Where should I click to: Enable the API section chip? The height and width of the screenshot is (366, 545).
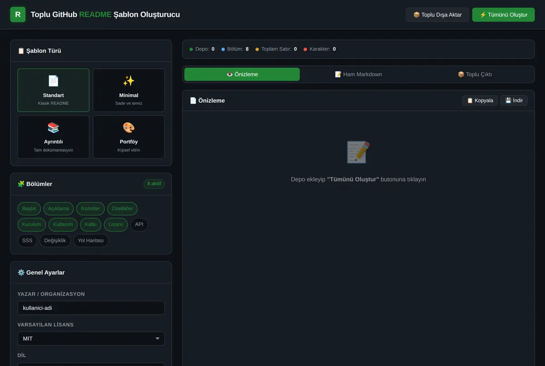(139, 224)
